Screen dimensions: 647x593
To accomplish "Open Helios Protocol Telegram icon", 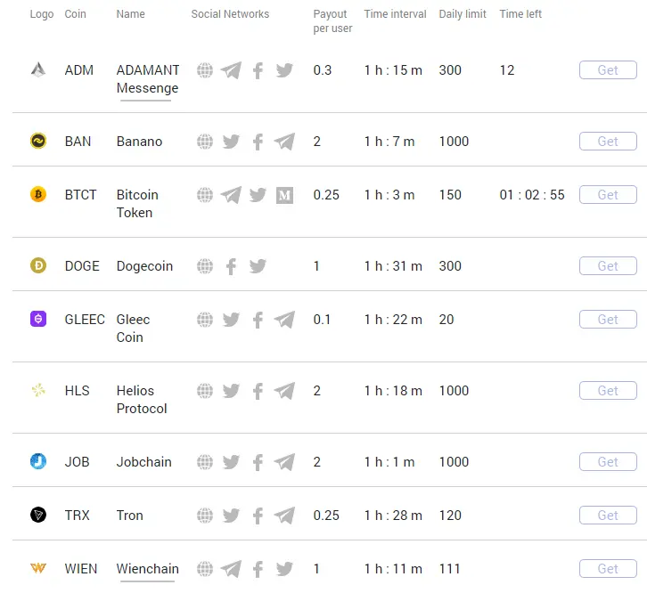I will click(x=284, y=391).
